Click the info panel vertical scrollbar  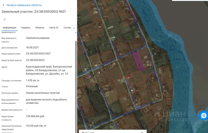click(76, 86)
